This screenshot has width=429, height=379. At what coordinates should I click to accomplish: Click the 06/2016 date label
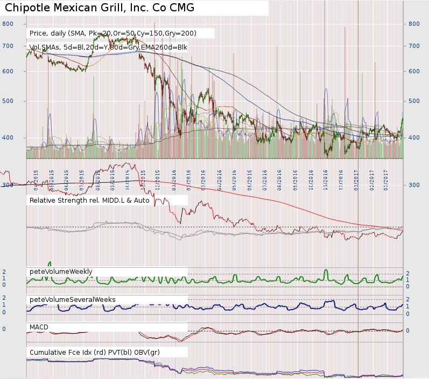click(250, 180)
